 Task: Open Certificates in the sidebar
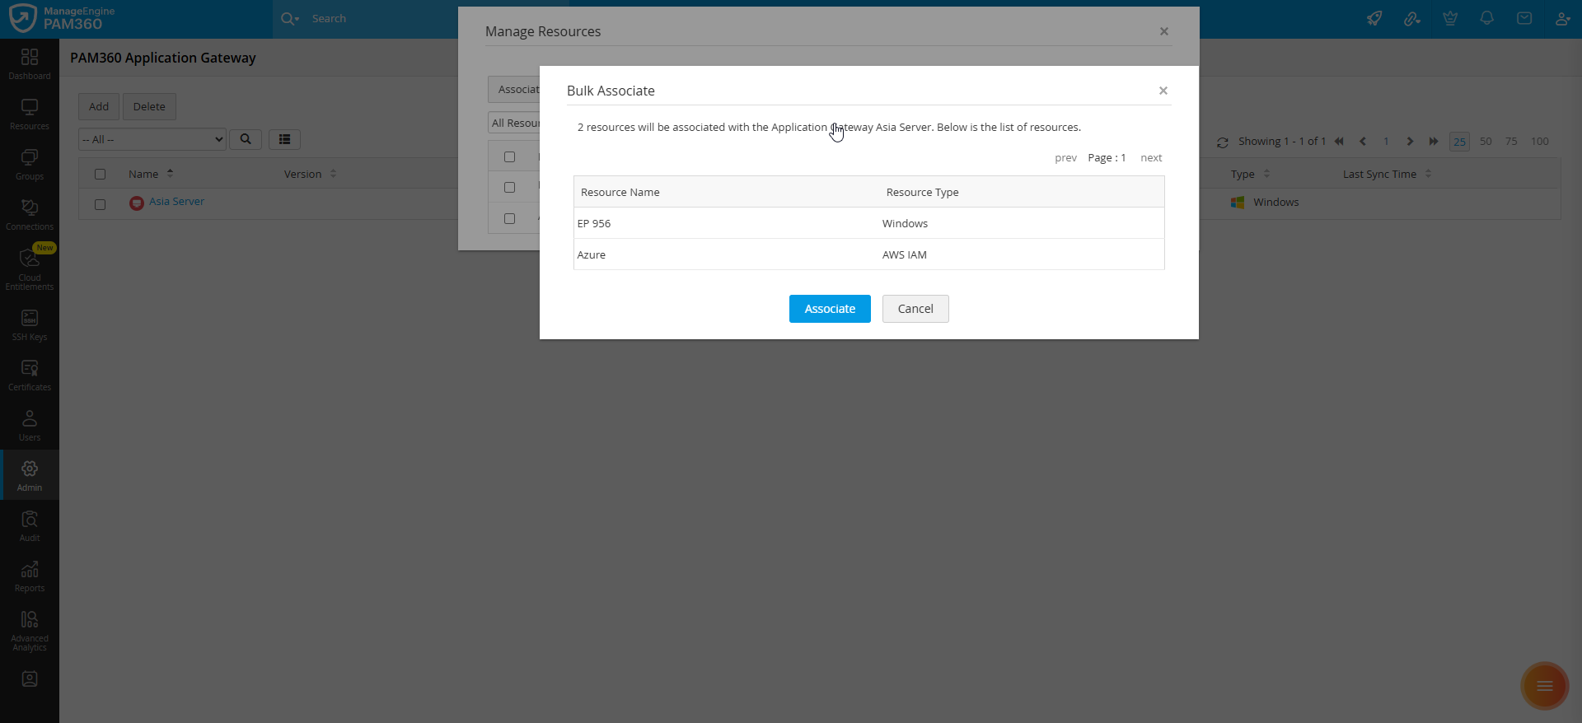point(30,375)
